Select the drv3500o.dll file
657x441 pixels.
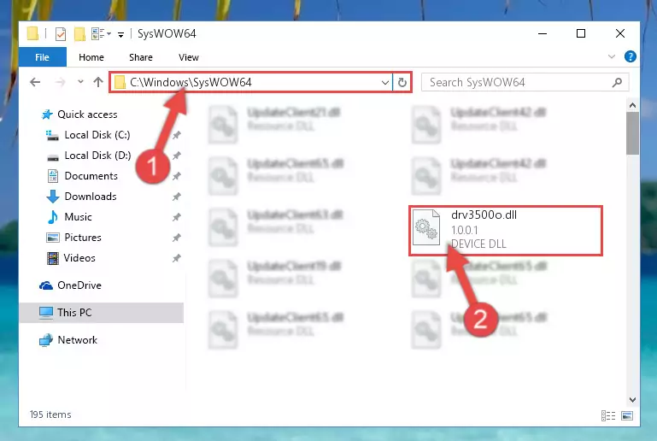(506, 230)
